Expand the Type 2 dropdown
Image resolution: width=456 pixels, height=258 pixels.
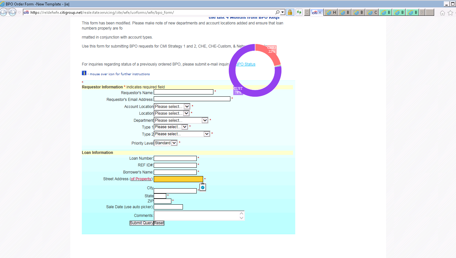pos(182,134)
